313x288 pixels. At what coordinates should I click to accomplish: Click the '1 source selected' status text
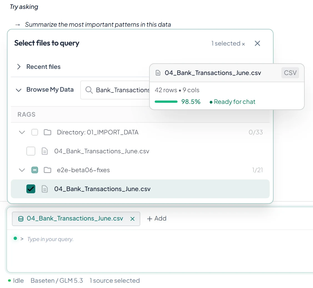point(115,281)
